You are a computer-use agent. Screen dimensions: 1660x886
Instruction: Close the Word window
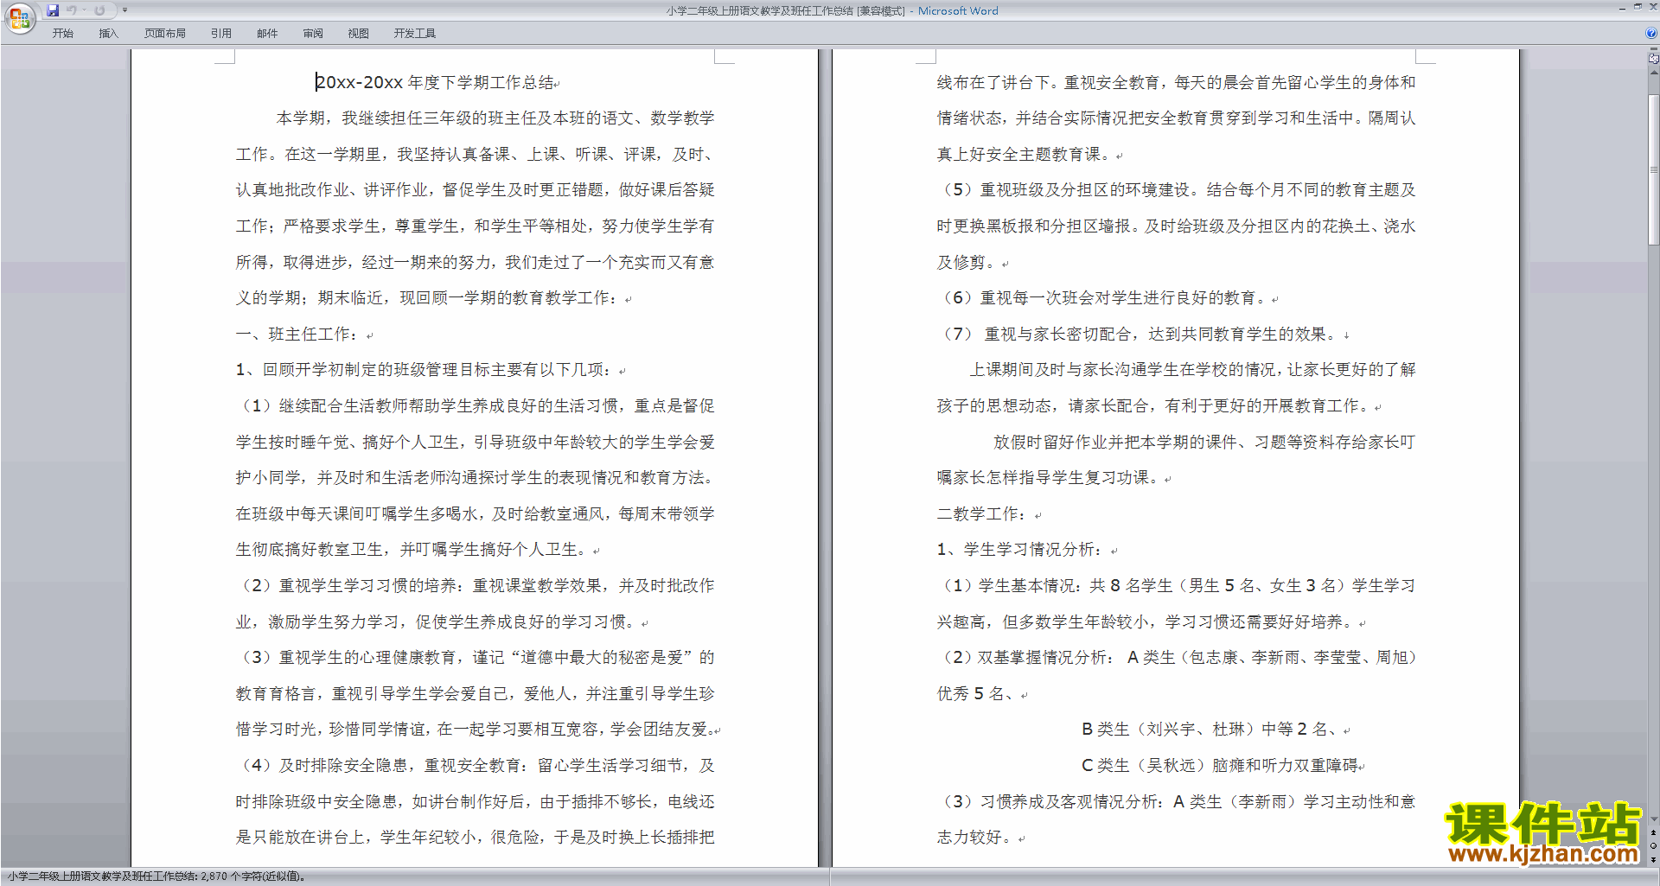click(x=1652, y=7)
